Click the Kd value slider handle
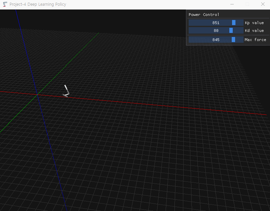Viewport: 270px width, 211px height. 231,31
